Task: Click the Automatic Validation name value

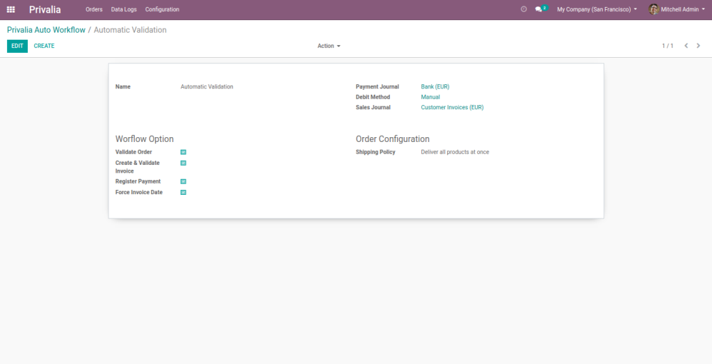Action: pyautogui.click(x=207, y=87)
